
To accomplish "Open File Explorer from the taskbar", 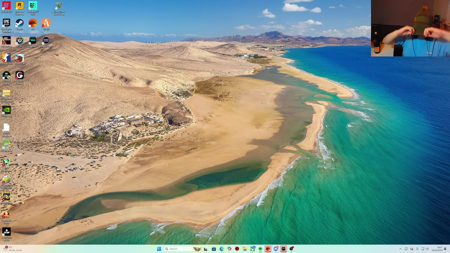I will click(x=245, y=249).
